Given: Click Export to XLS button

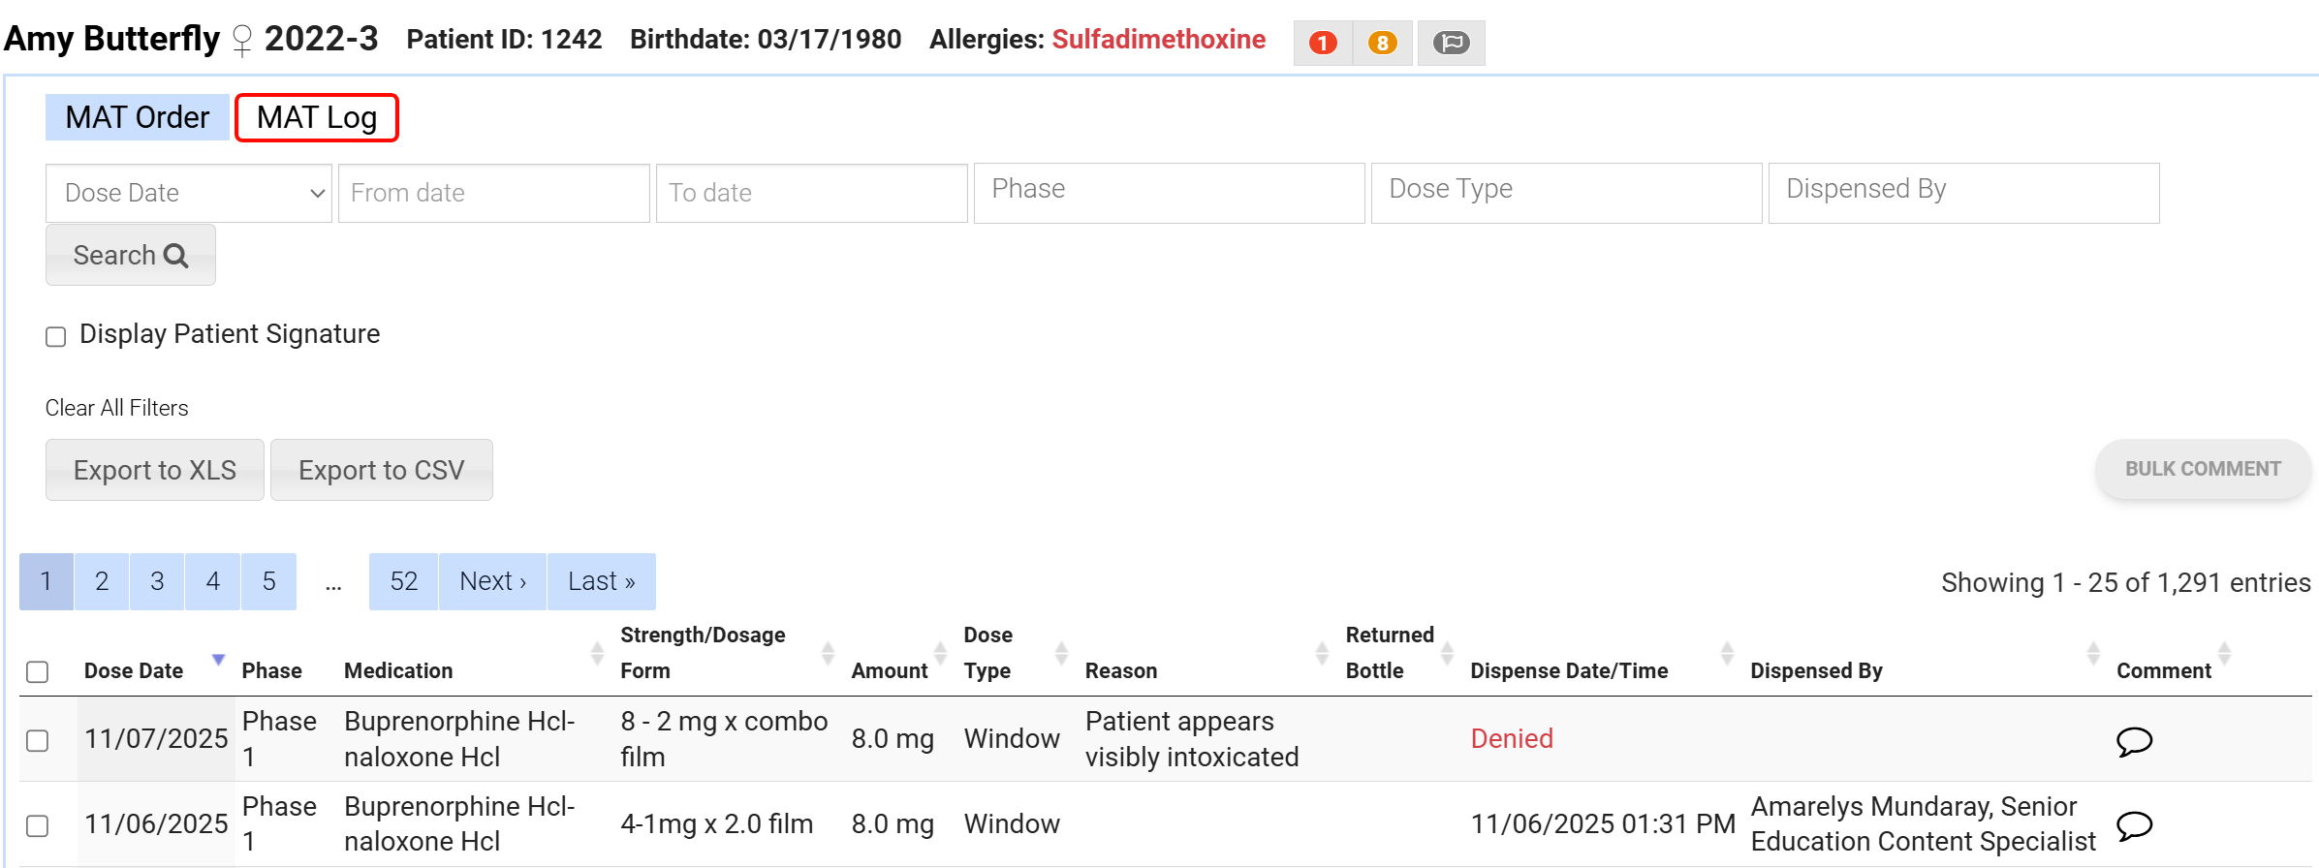Looking at the screenshot, I should pyautogui.click(x=155, y=470).
